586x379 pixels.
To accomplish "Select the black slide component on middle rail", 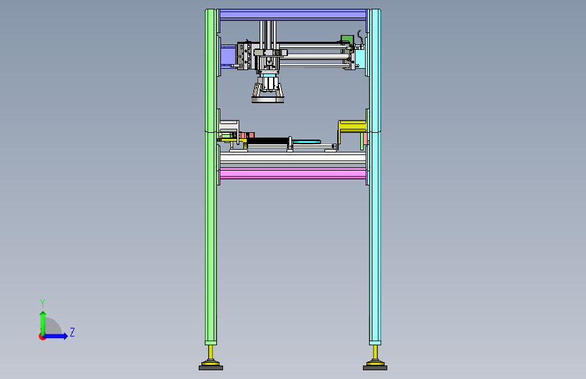I will point(268,141).
